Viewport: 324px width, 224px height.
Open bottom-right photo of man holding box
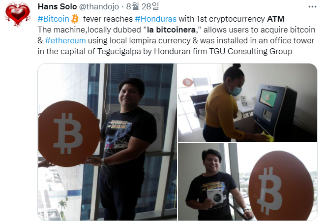pyautogui.click(x=247, y=182)
